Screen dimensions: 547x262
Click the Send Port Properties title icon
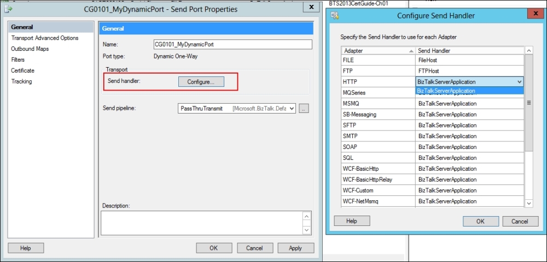8,9
